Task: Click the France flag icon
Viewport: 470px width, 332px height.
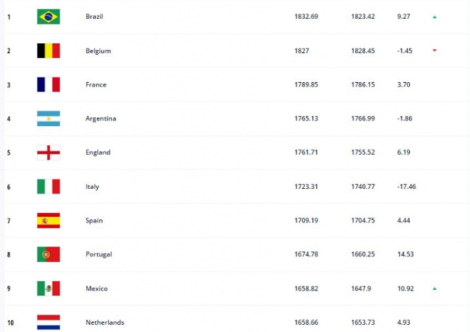Action: (x=48, y=84)
